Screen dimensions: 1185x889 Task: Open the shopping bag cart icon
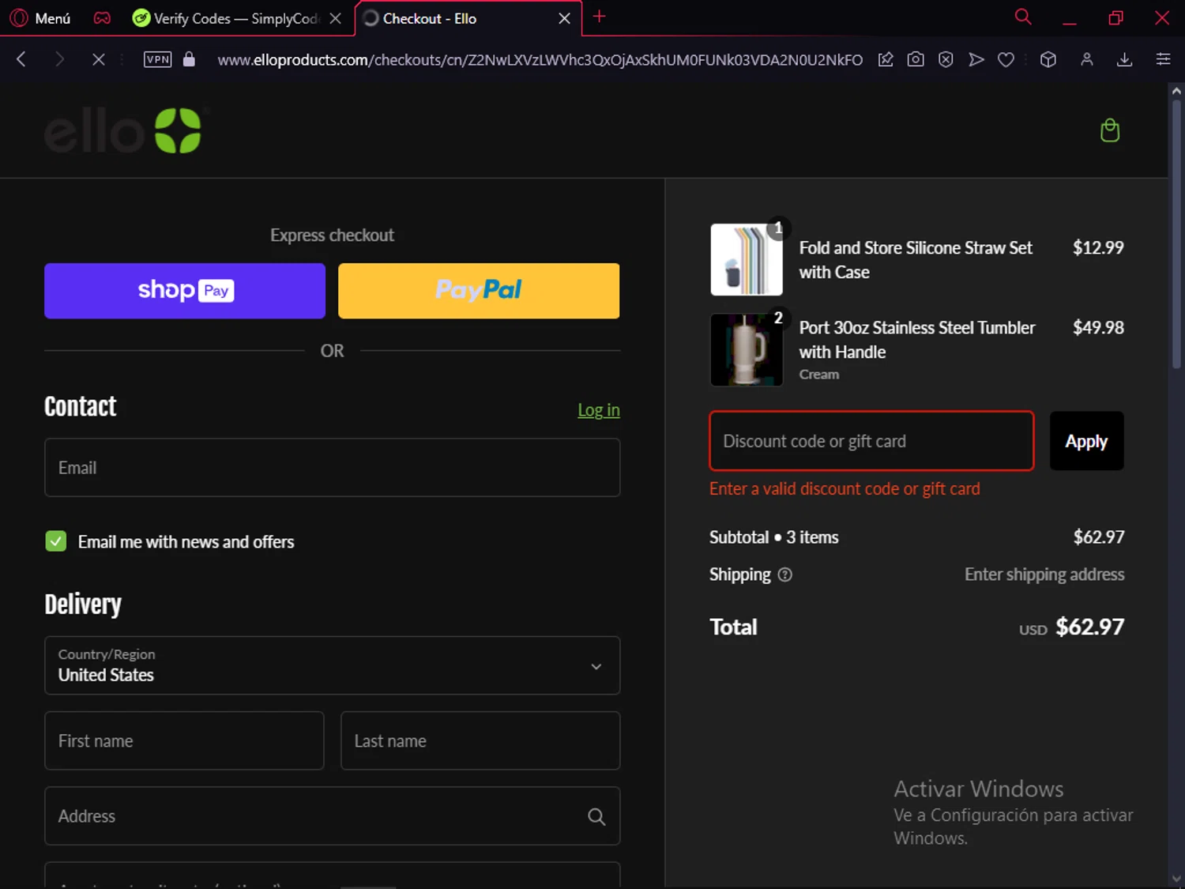(1110, 130)
